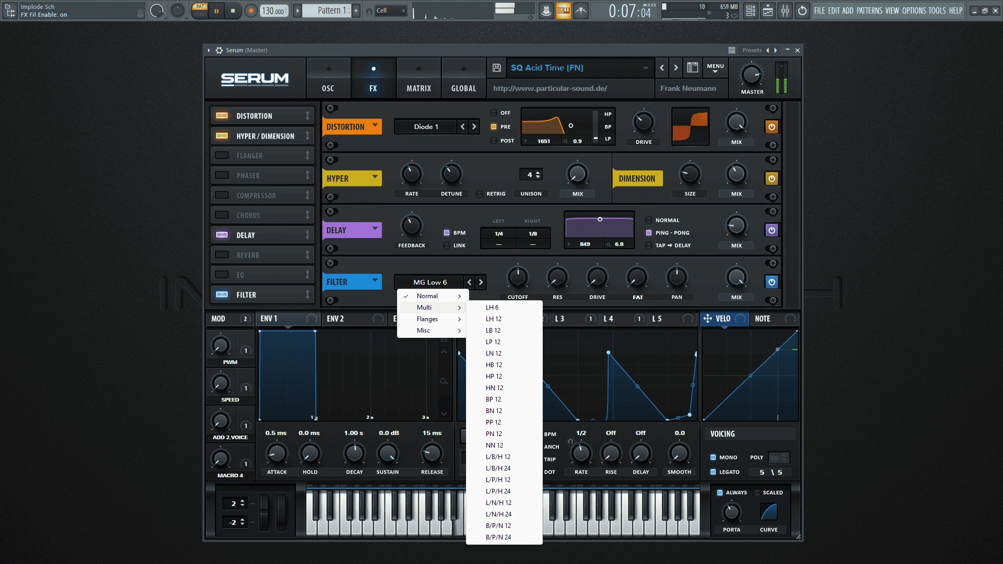Toggle the Hyper/Dimension effect power button
Screen dimensions: 1003x564
pos(772,179)
